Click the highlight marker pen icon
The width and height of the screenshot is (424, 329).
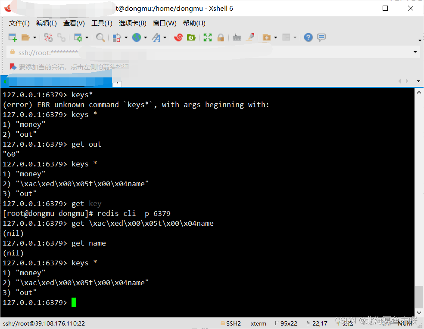[x=250, y=37]
